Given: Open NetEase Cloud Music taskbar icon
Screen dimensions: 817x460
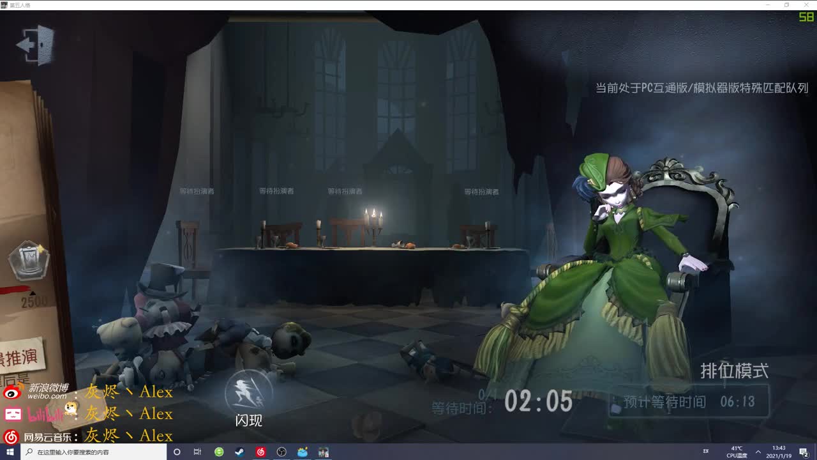Looking at the screenshot, I should point(260,452).
